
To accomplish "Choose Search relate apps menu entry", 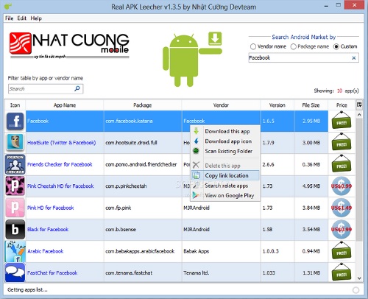I will [225, 186].
